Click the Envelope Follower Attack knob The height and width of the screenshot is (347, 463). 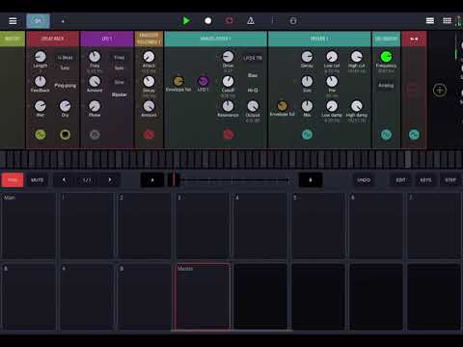coord(149,57)
